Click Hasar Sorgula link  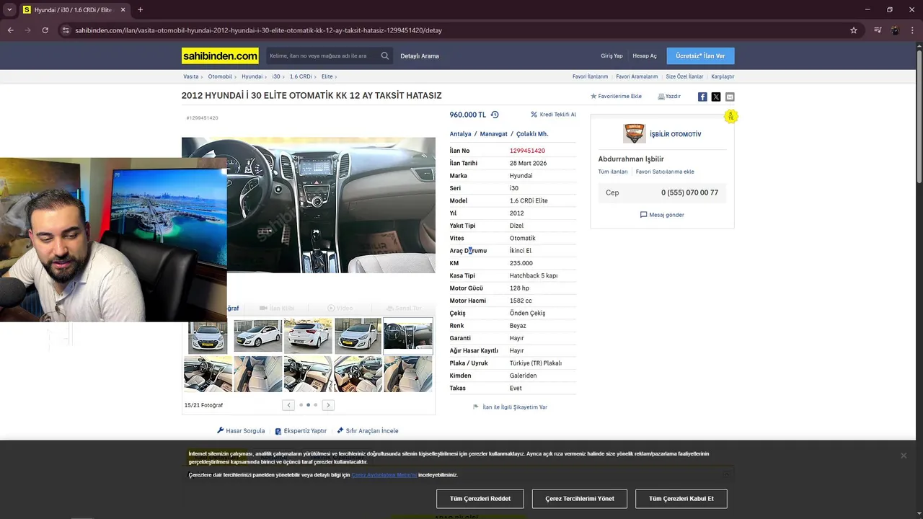coord(241,431)
